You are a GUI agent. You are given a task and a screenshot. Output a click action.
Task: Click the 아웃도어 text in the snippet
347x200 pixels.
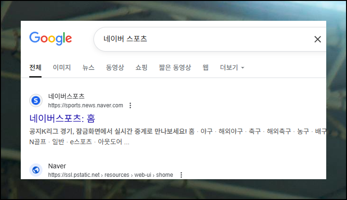[110, 142]
